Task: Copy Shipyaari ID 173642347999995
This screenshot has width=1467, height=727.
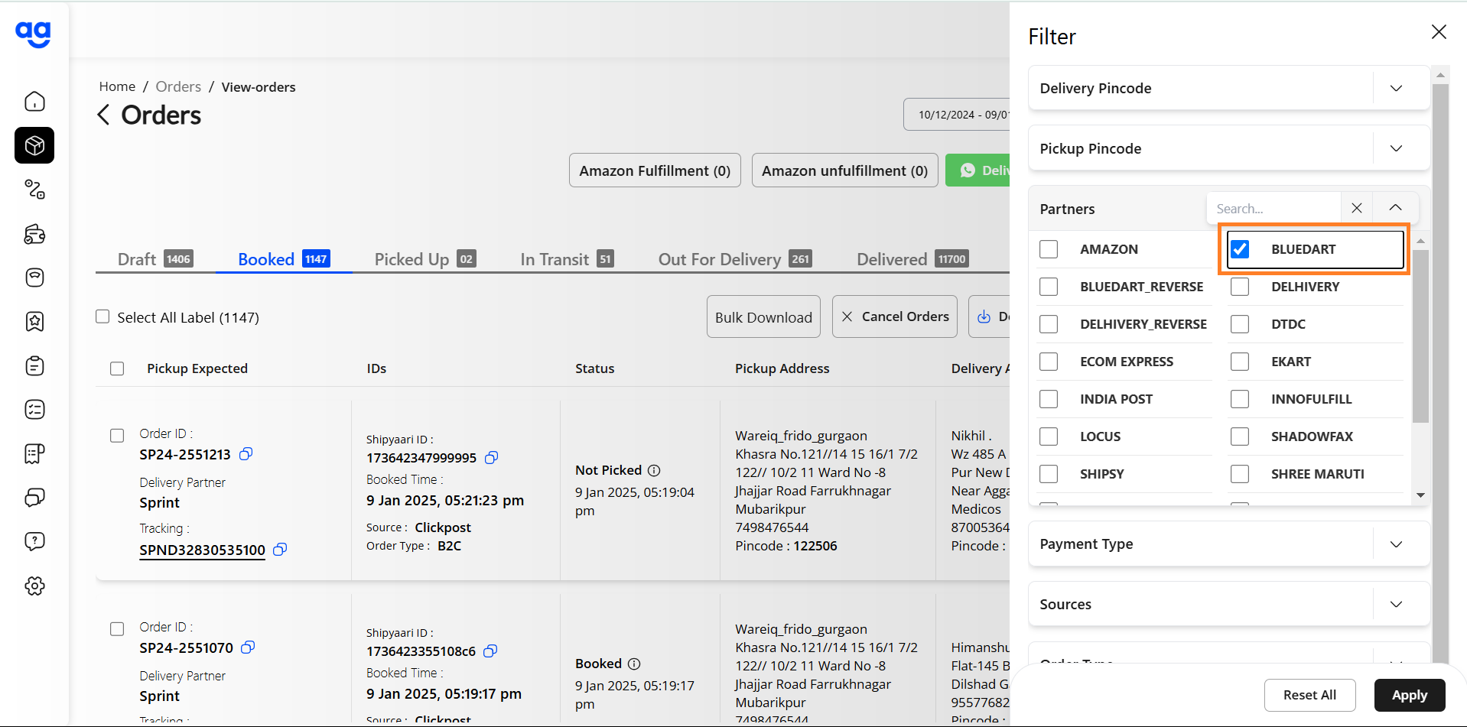Action: point(492,457)
